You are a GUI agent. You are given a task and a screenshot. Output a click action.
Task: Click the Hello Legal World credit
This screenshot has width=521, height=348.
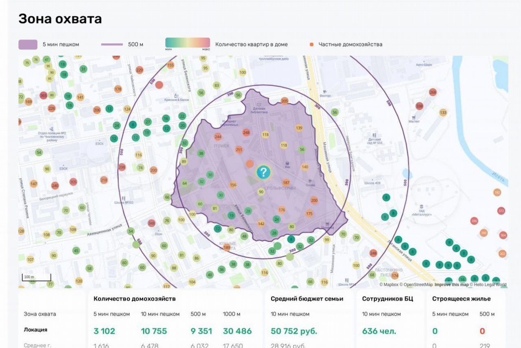click(488, 285)
